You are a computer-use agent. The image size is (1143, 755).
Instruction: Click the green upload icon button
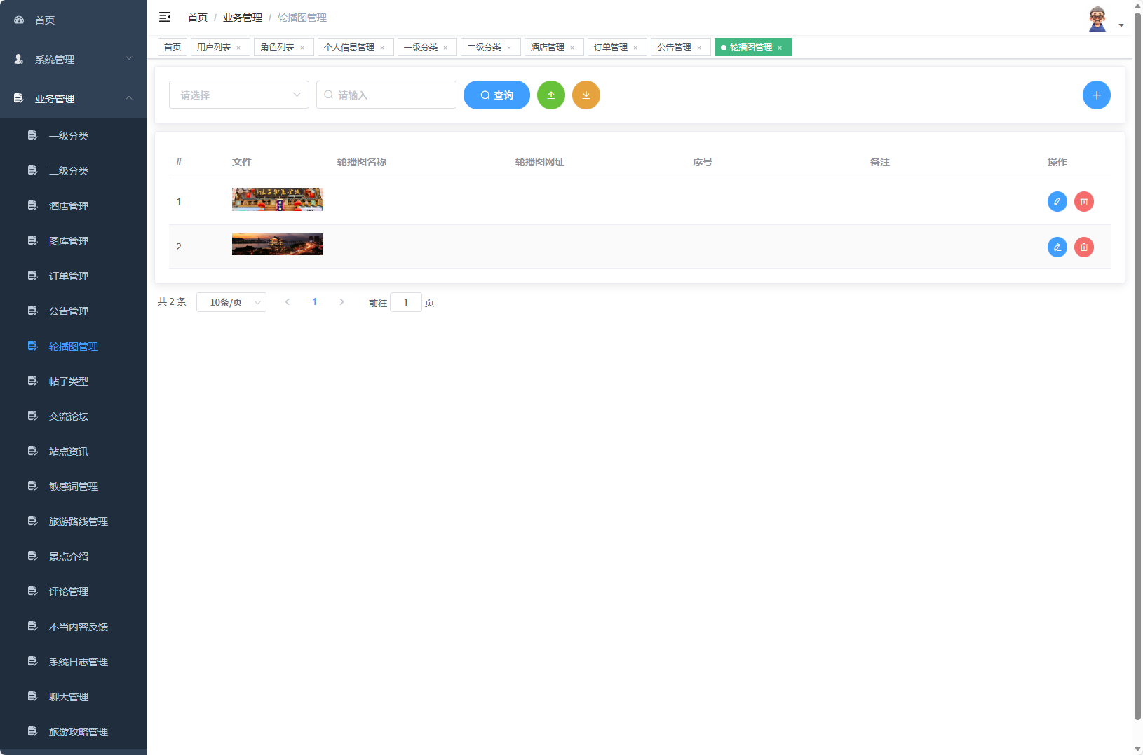pyautogui.click(x=551, y=95)
